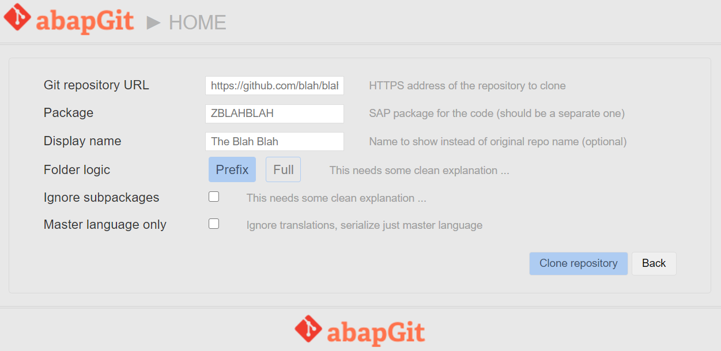Select Prefix folder logic
Image resolution: width=721 pixels, height=351 pixels.
tap(232, 169)
